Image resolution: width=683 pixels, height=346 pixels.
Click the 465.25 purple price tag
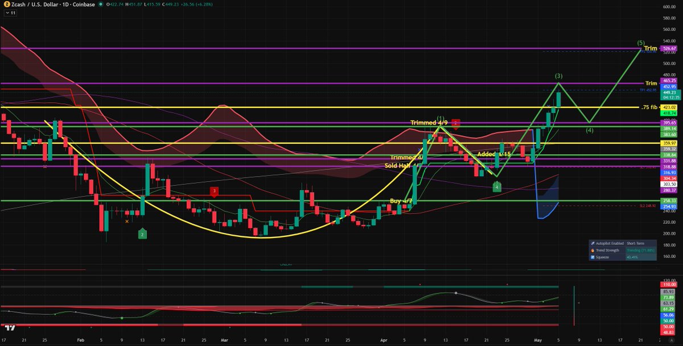coord(669,82)
